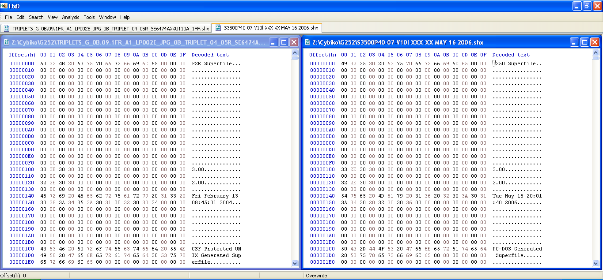Open the Tools menu
Screen dimensions: 603x280
pyautogui.click(x=89, y=17)
